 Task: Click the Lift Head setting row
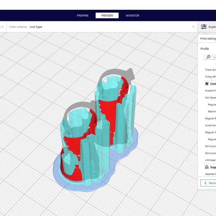tap(210, 160)
